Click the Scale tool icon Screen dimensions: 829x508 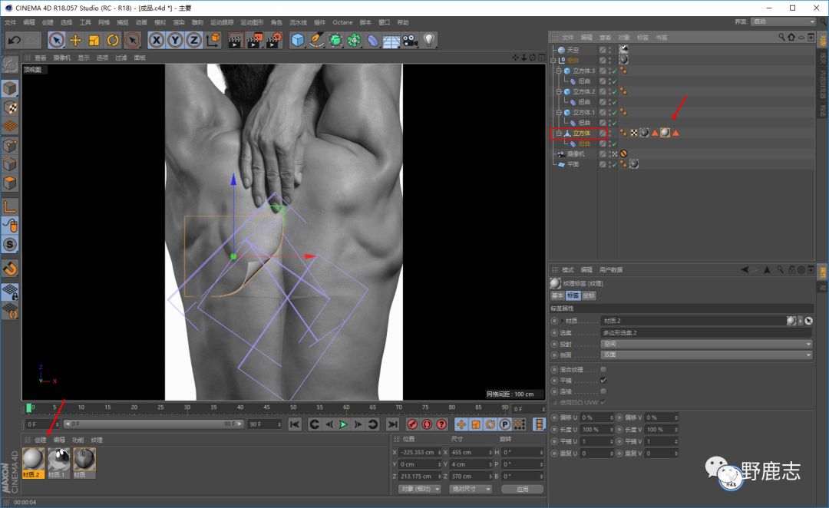(x=94, y=40)
